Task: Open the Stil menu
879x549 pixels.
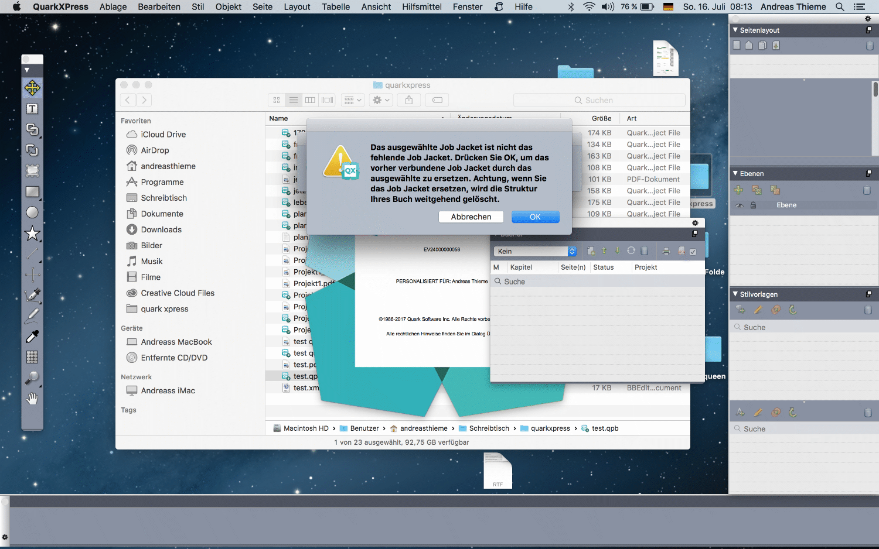Action: (x=198, y=6)
